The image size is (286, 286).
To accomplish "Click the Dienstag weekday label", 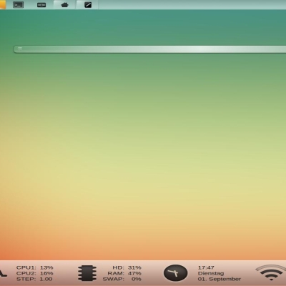I will (x=211, y=273).
